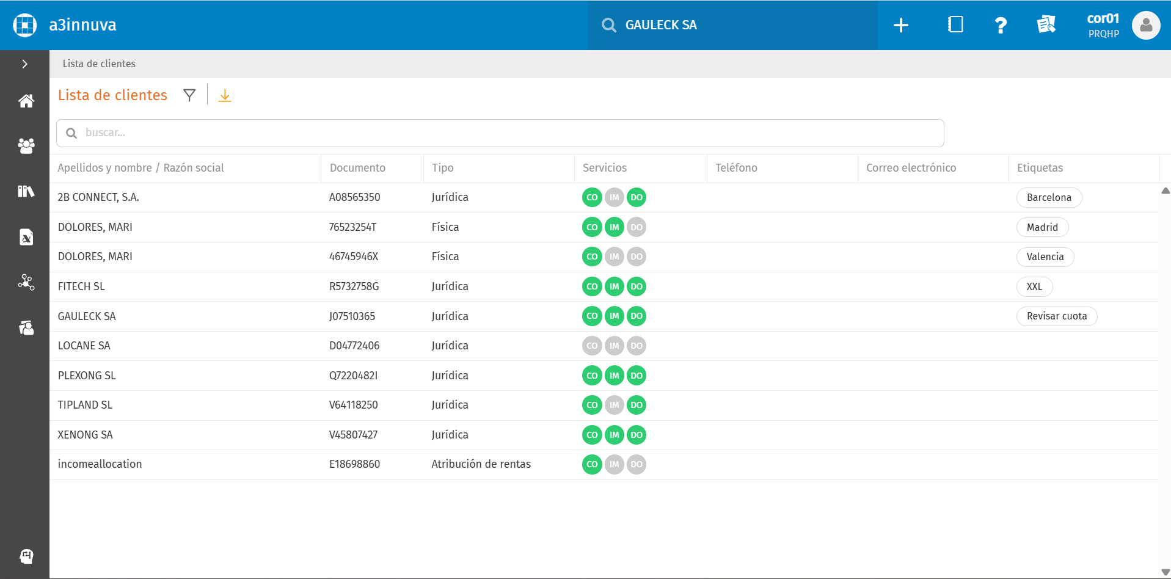1171x579 pixels.
Task: Toggle the DO service for LOCANE SA
Action: (x=637, y=346)
